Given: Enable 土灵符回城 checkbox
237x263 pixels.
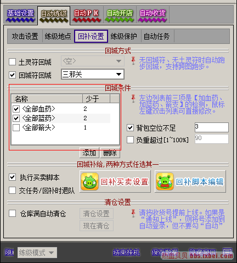Looking at the screenshot, I should [x=12, y=62].
